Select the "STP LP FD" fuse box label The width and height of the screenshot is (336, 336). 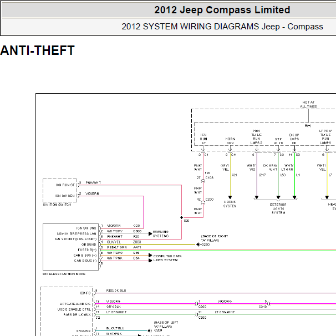point(278,141)
